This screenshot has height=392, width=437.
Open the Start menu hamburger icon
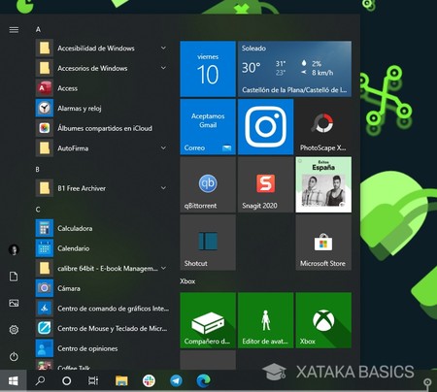[14, 30]
